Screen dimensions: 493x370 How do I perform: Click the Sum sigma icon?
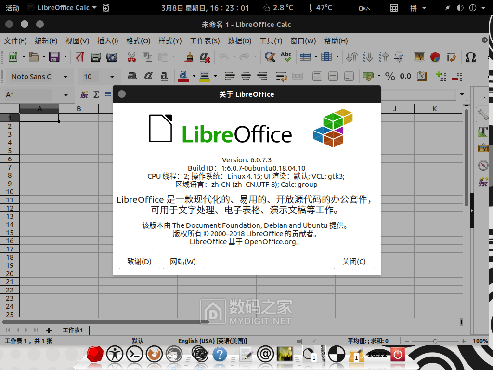tap(96, 94)
